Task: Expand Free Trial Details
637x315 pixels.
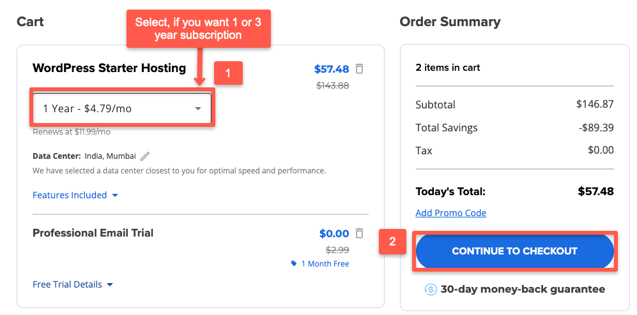Action: (73, 284)
